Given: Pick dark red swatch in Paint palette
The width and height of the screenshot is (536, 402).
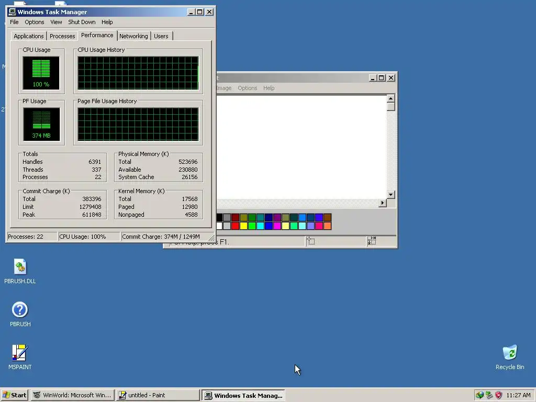Looking at the screenshot, I should tap(235, 217).
